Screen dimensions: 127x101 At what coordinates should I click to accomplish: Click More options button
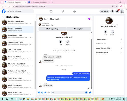point(79,29)
